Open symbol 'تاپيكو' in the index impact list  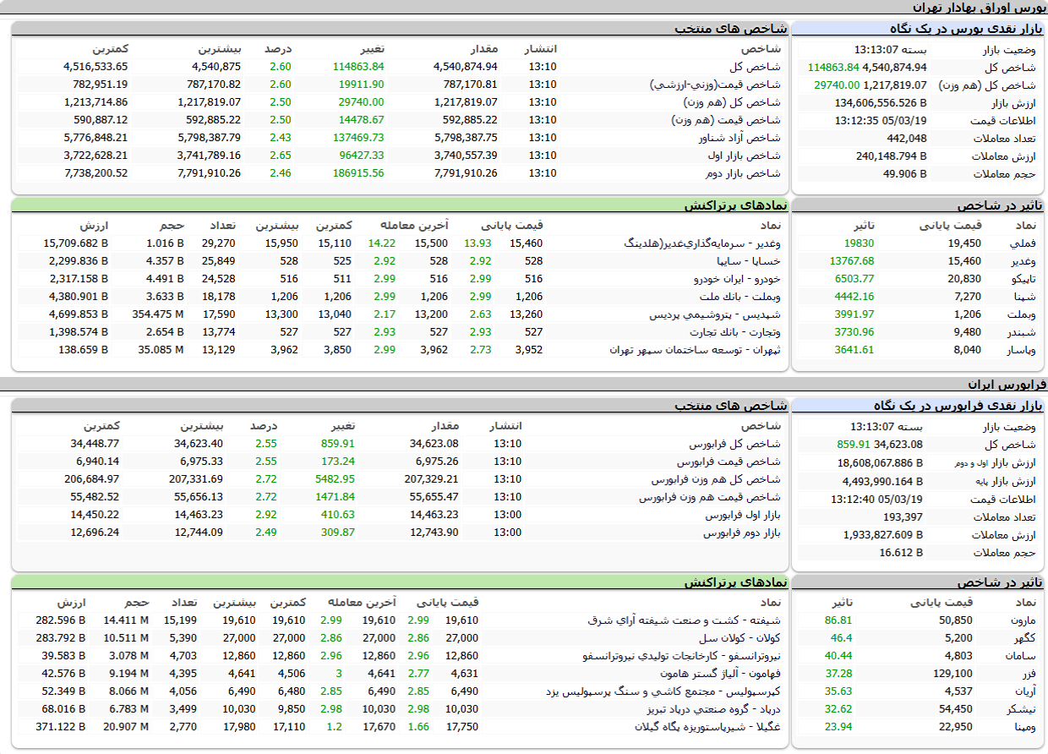(1022, 279)
